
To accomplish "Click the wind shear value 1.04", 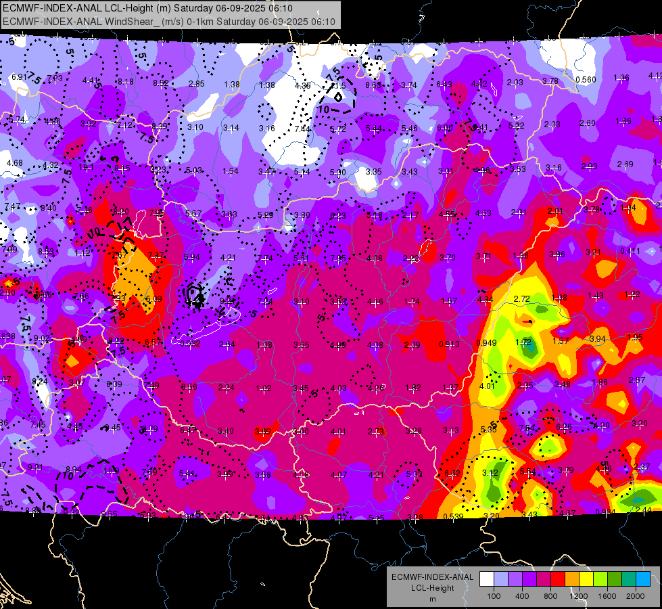I will pyautogui.click(x=628, y=208).
